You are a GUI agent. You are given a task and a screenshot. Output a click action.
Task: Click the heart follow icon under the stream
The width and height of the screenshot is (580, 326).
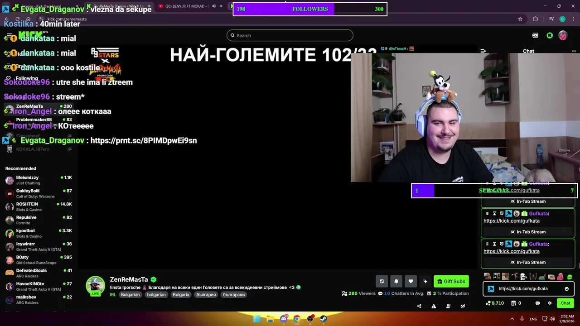coord(411,281)
